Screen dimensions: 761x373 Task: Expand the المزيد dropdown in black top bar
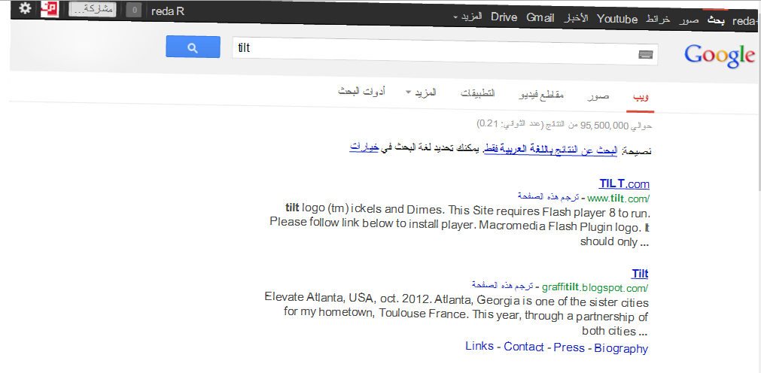467,17
